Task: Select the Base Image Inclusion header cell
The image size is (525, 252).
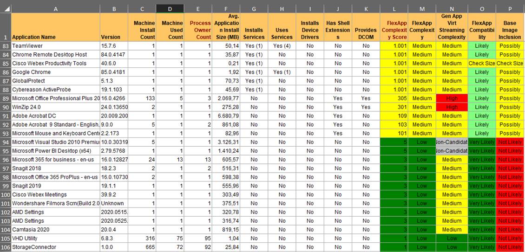Action: click(510, 27)
